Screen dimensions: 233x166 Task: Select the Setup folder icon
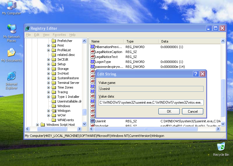click(54, 64)
